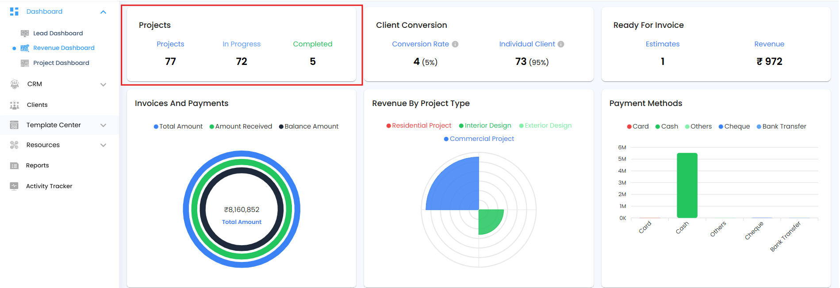This screenshot has height=288, width=840.
Task: Click the Individual Client info icon
Action: pyautogui.click(x=561, y=44)
